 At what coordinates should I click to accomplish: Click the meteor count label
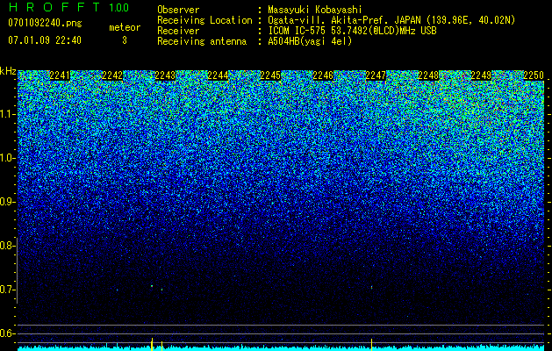pos(125,27)
